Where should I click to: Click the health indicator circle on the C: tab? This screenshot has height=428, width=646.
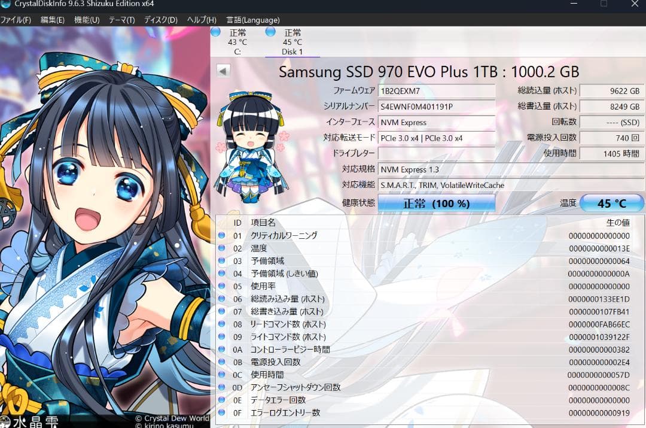tap(217, 32)
